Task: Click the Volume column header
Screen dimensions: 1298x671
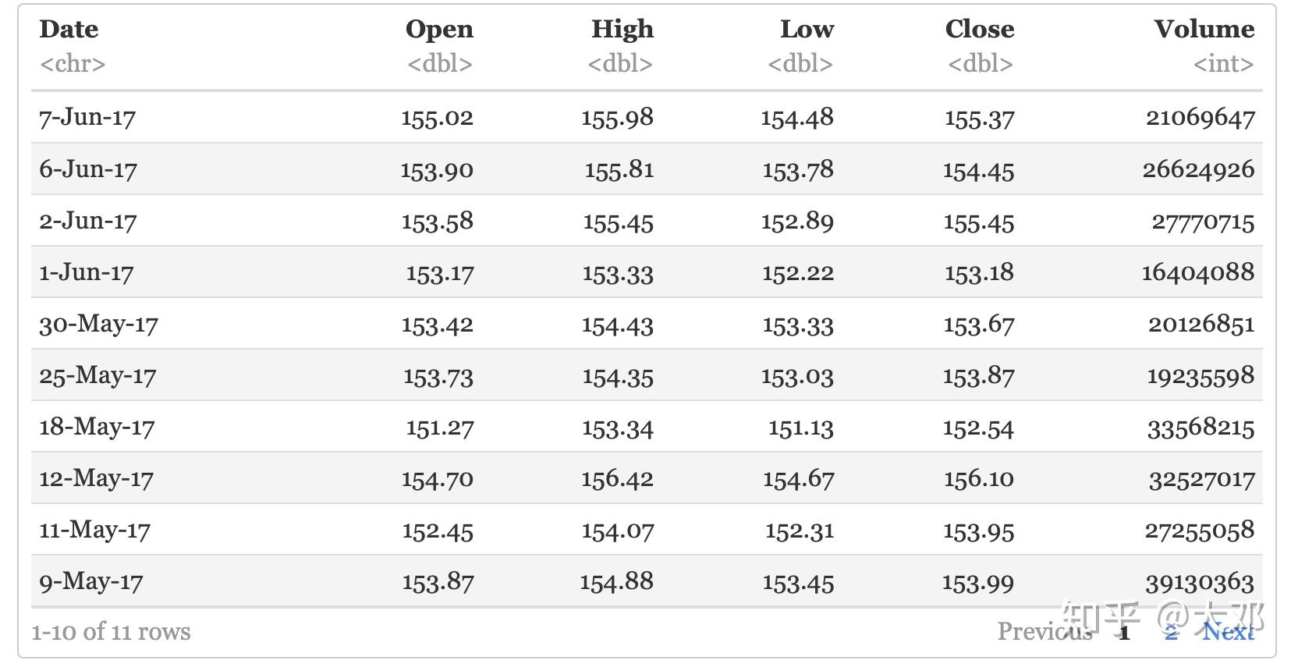Action: (x=1204, y=30)
